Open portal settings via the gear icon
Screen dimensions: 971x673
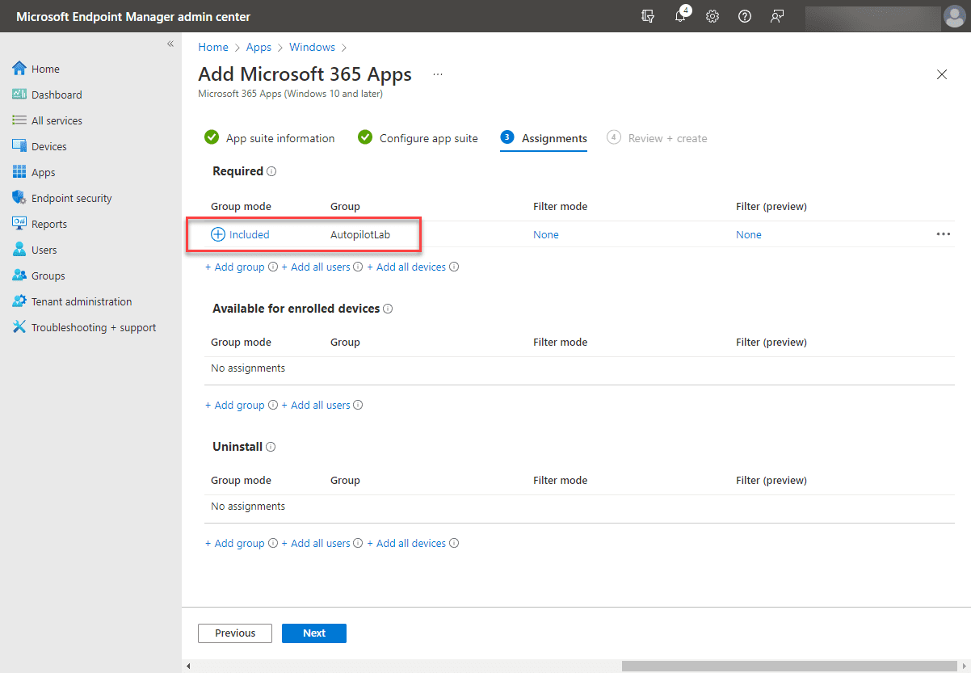[x=712, y=16]
